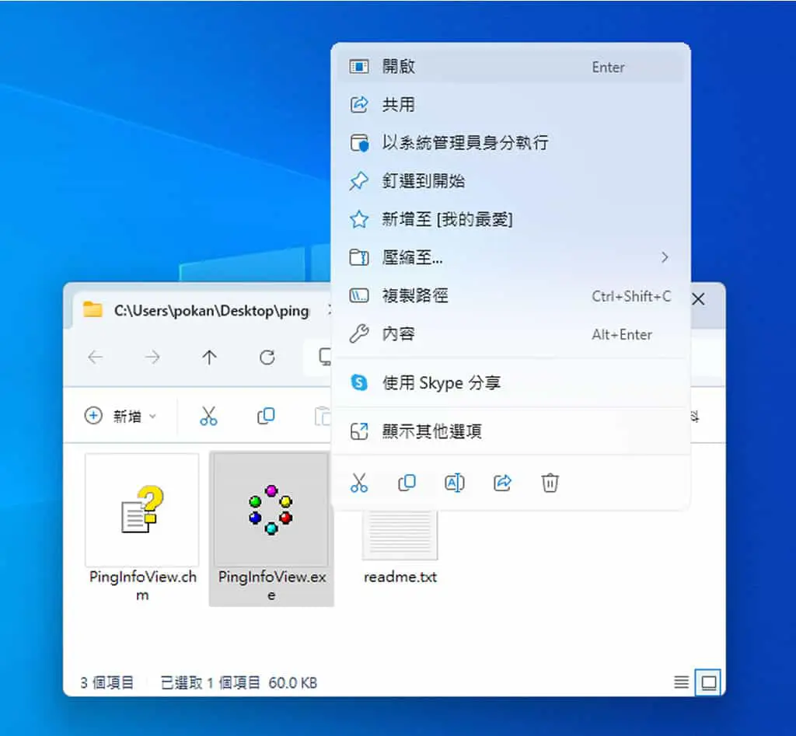This screenshot has width=796, height=736.
Task: Click the copy icon in context menu bottom row
Action: pyautogui.click(x=407, y=483)
